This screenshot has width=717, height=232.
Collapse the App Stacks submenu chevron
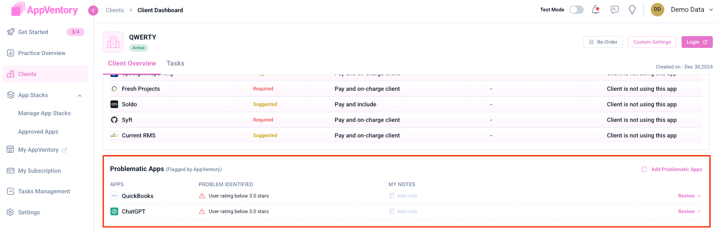(x=80, y=95)
